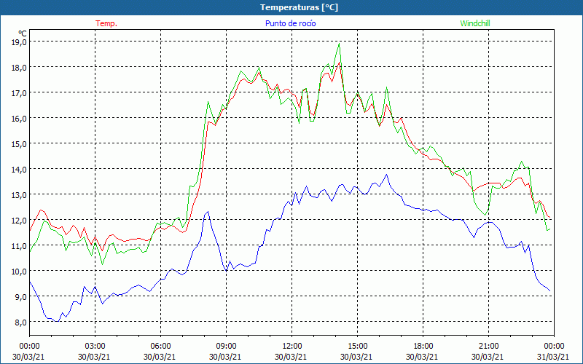Screen dimensions: 583x364
Task: Click the 19,0 y-axis value
Action: (19, 42)
